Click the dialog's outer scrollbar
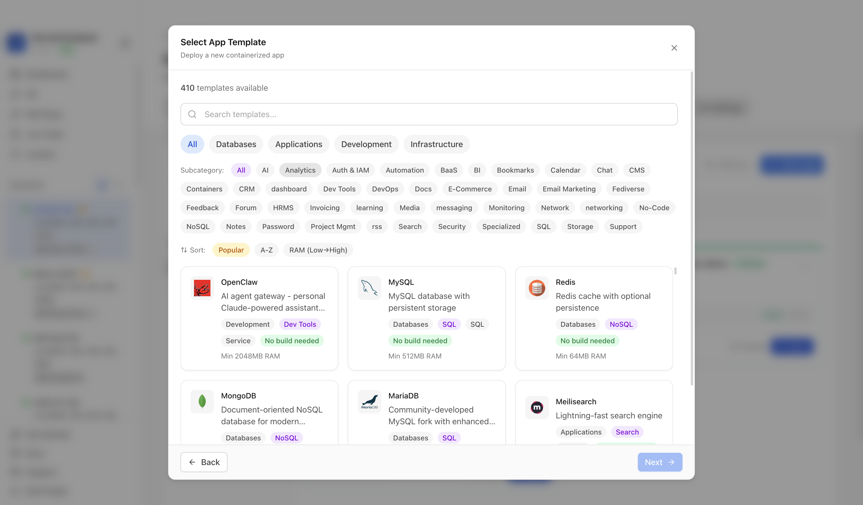The image size is (863, 505). pyautogui.click(x=692, y=228)
